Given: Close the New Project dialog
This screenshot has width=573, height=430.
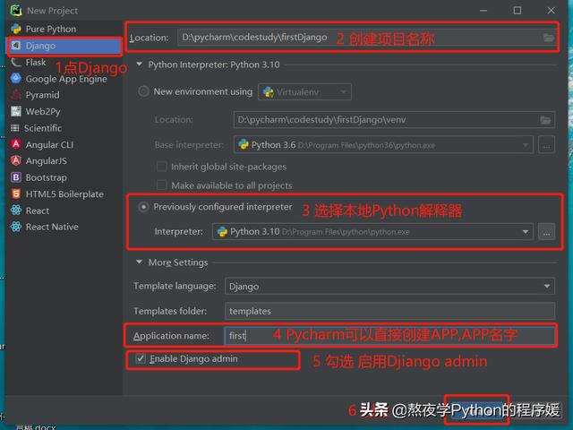Looking at the screenshot, I should [x=551, y=10].
